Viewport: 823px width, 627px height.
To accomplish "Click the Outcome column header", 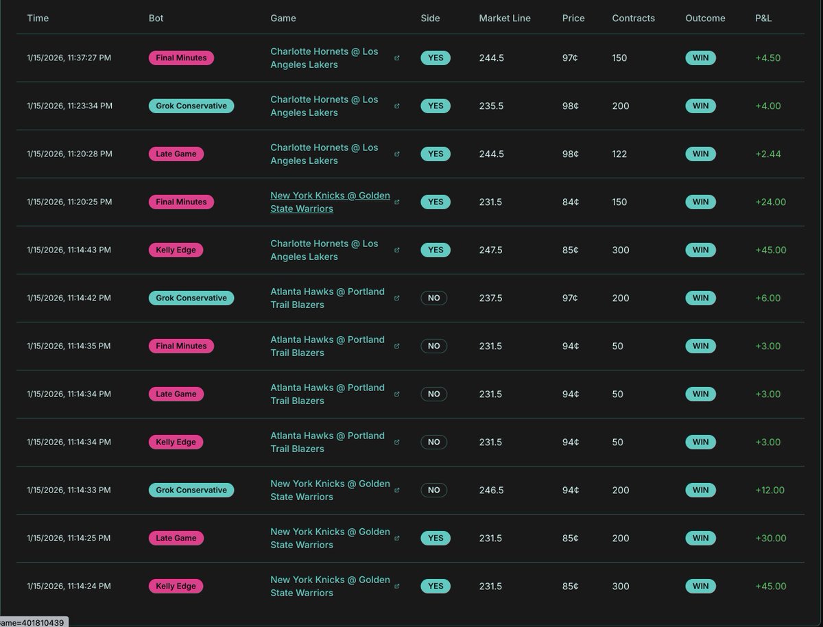I will click(x=705, y=19).
